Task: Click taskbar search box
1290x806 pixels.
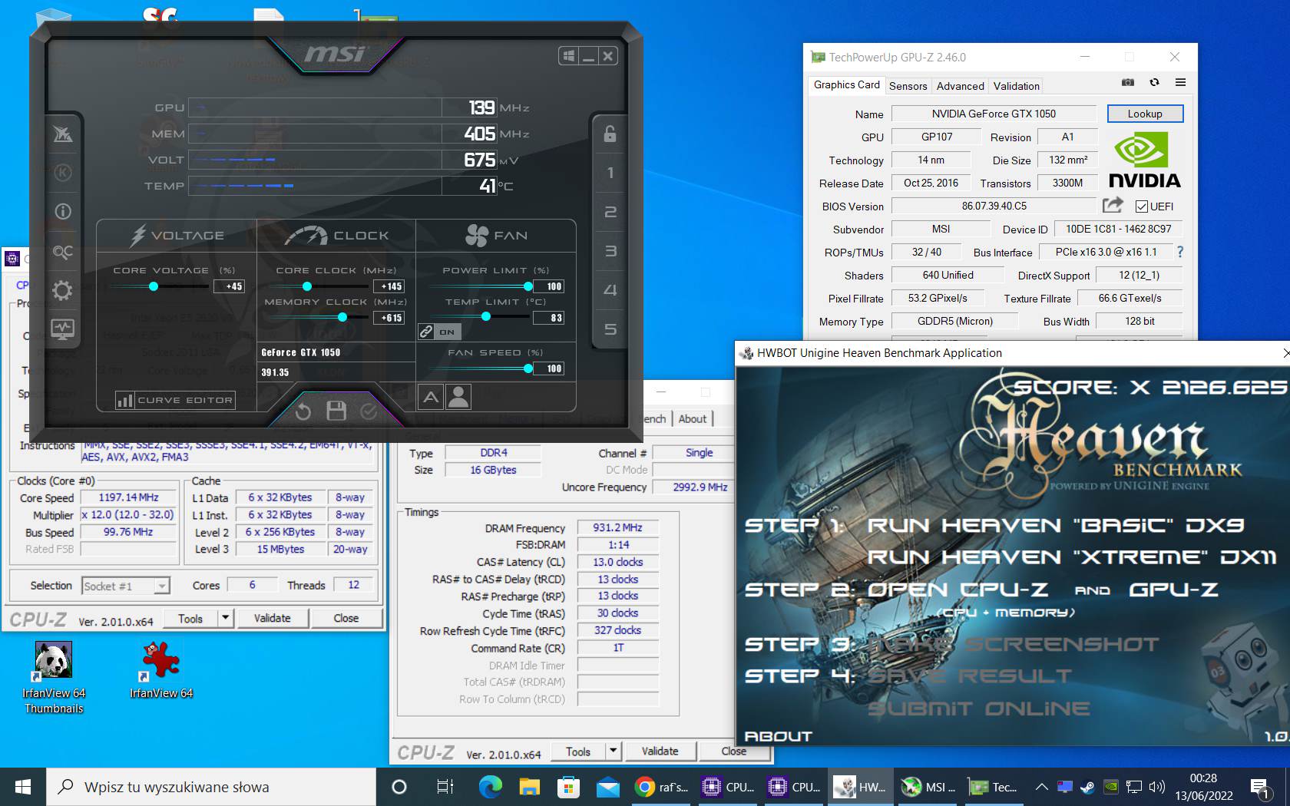Action: (x=212, y=787)
